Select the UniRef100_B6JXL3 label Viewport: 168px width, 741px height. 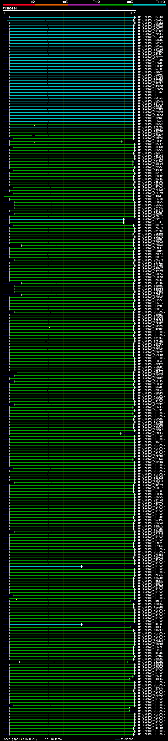point(151,222)
